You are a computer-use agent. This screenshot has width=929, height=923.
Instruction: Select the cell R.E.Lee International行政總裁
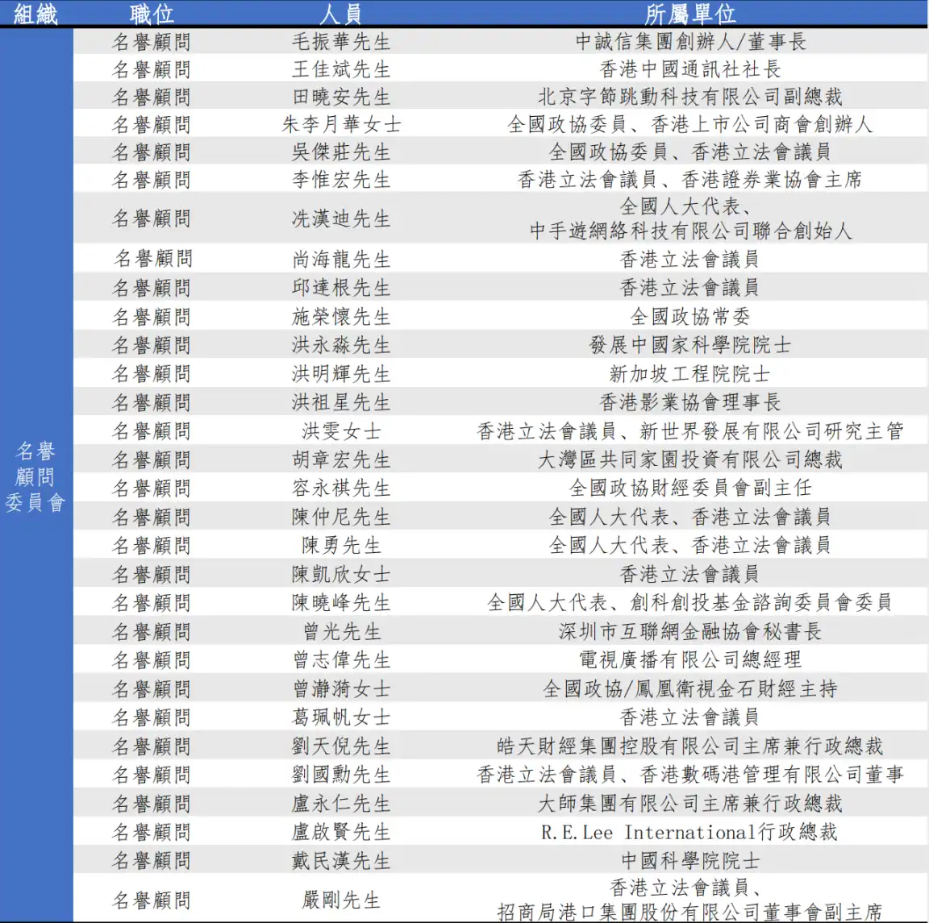[x=691, y=832]
